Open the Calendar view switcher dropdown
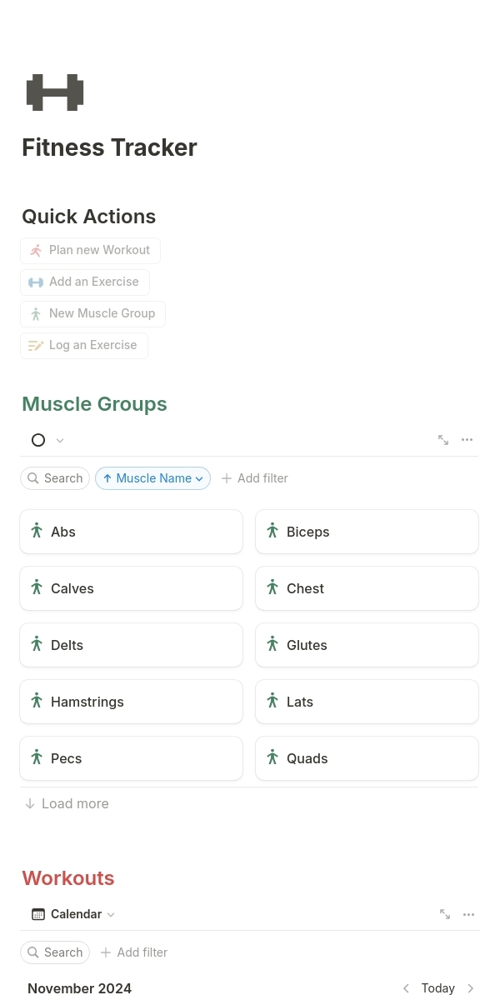The height and width of the screenshot is (1000, 500). pos(111,913)
